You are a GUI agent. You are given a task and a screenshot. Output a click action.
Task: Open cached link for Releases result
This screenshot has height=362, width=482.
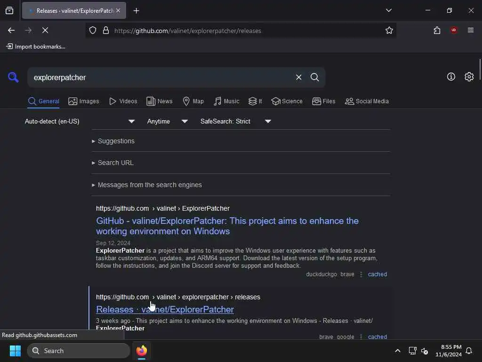coord(378,337)
